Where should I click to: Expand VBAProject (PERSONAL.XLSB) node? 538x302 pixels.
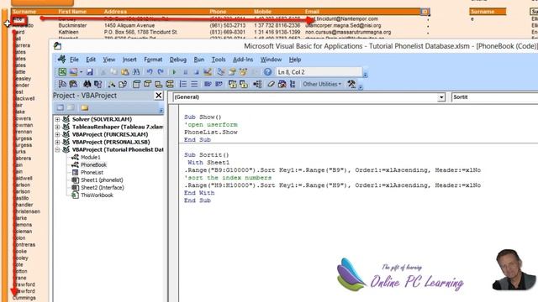57,142
